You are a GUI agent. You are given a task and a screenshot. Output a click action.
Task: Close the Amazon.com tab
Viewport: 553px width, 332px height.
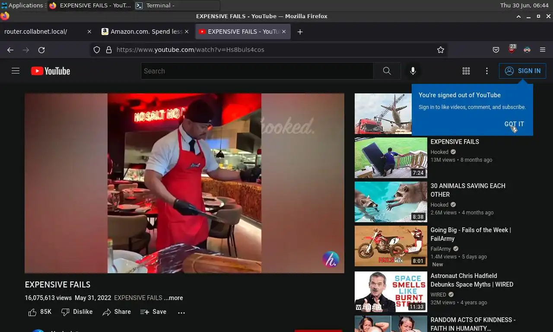pos(187,32)
